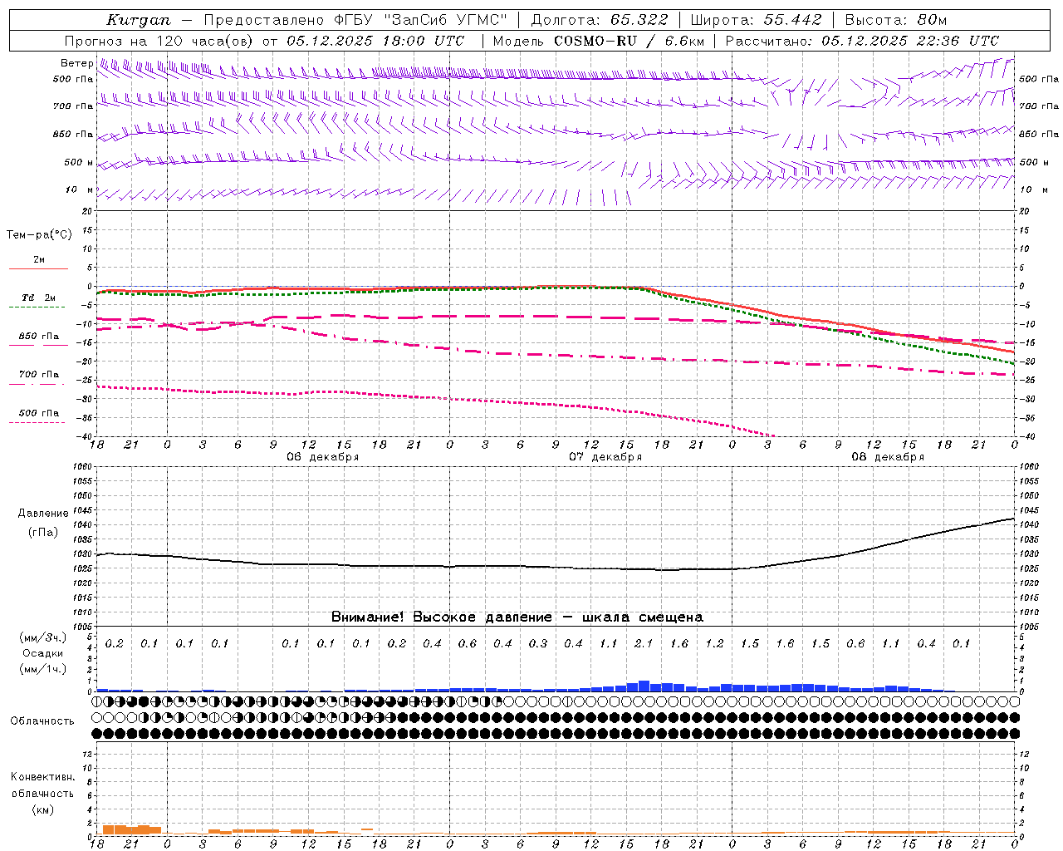Viewport: 1063px width, 851px height.
Task: Click the "07 декабря" date label
Action: pos(605,457)
